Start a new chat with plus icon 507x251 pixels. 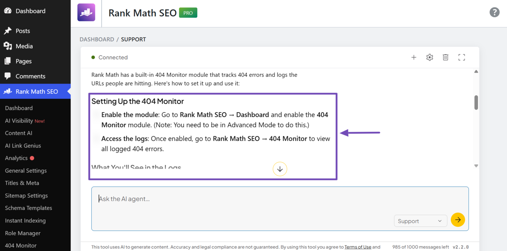tap(414, 57)
